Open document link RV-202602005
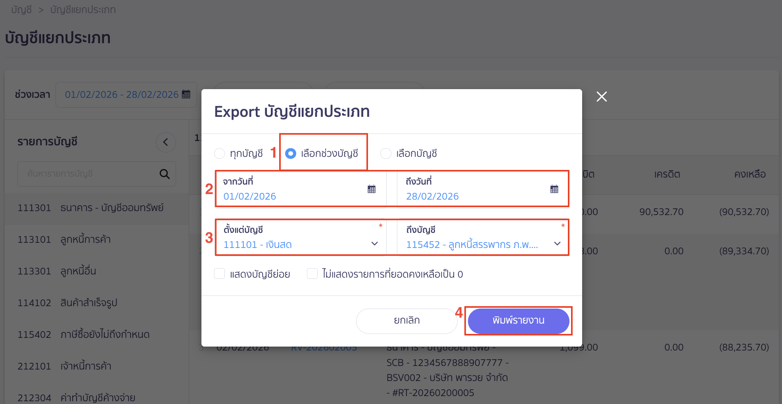Viewport: 782px width, 404px height. (x=323, y=347)
